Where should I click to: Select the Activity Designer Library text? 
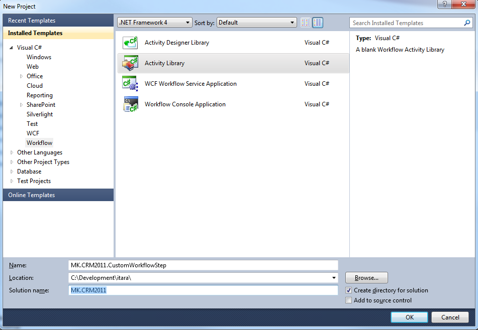(x=177, y=43)
